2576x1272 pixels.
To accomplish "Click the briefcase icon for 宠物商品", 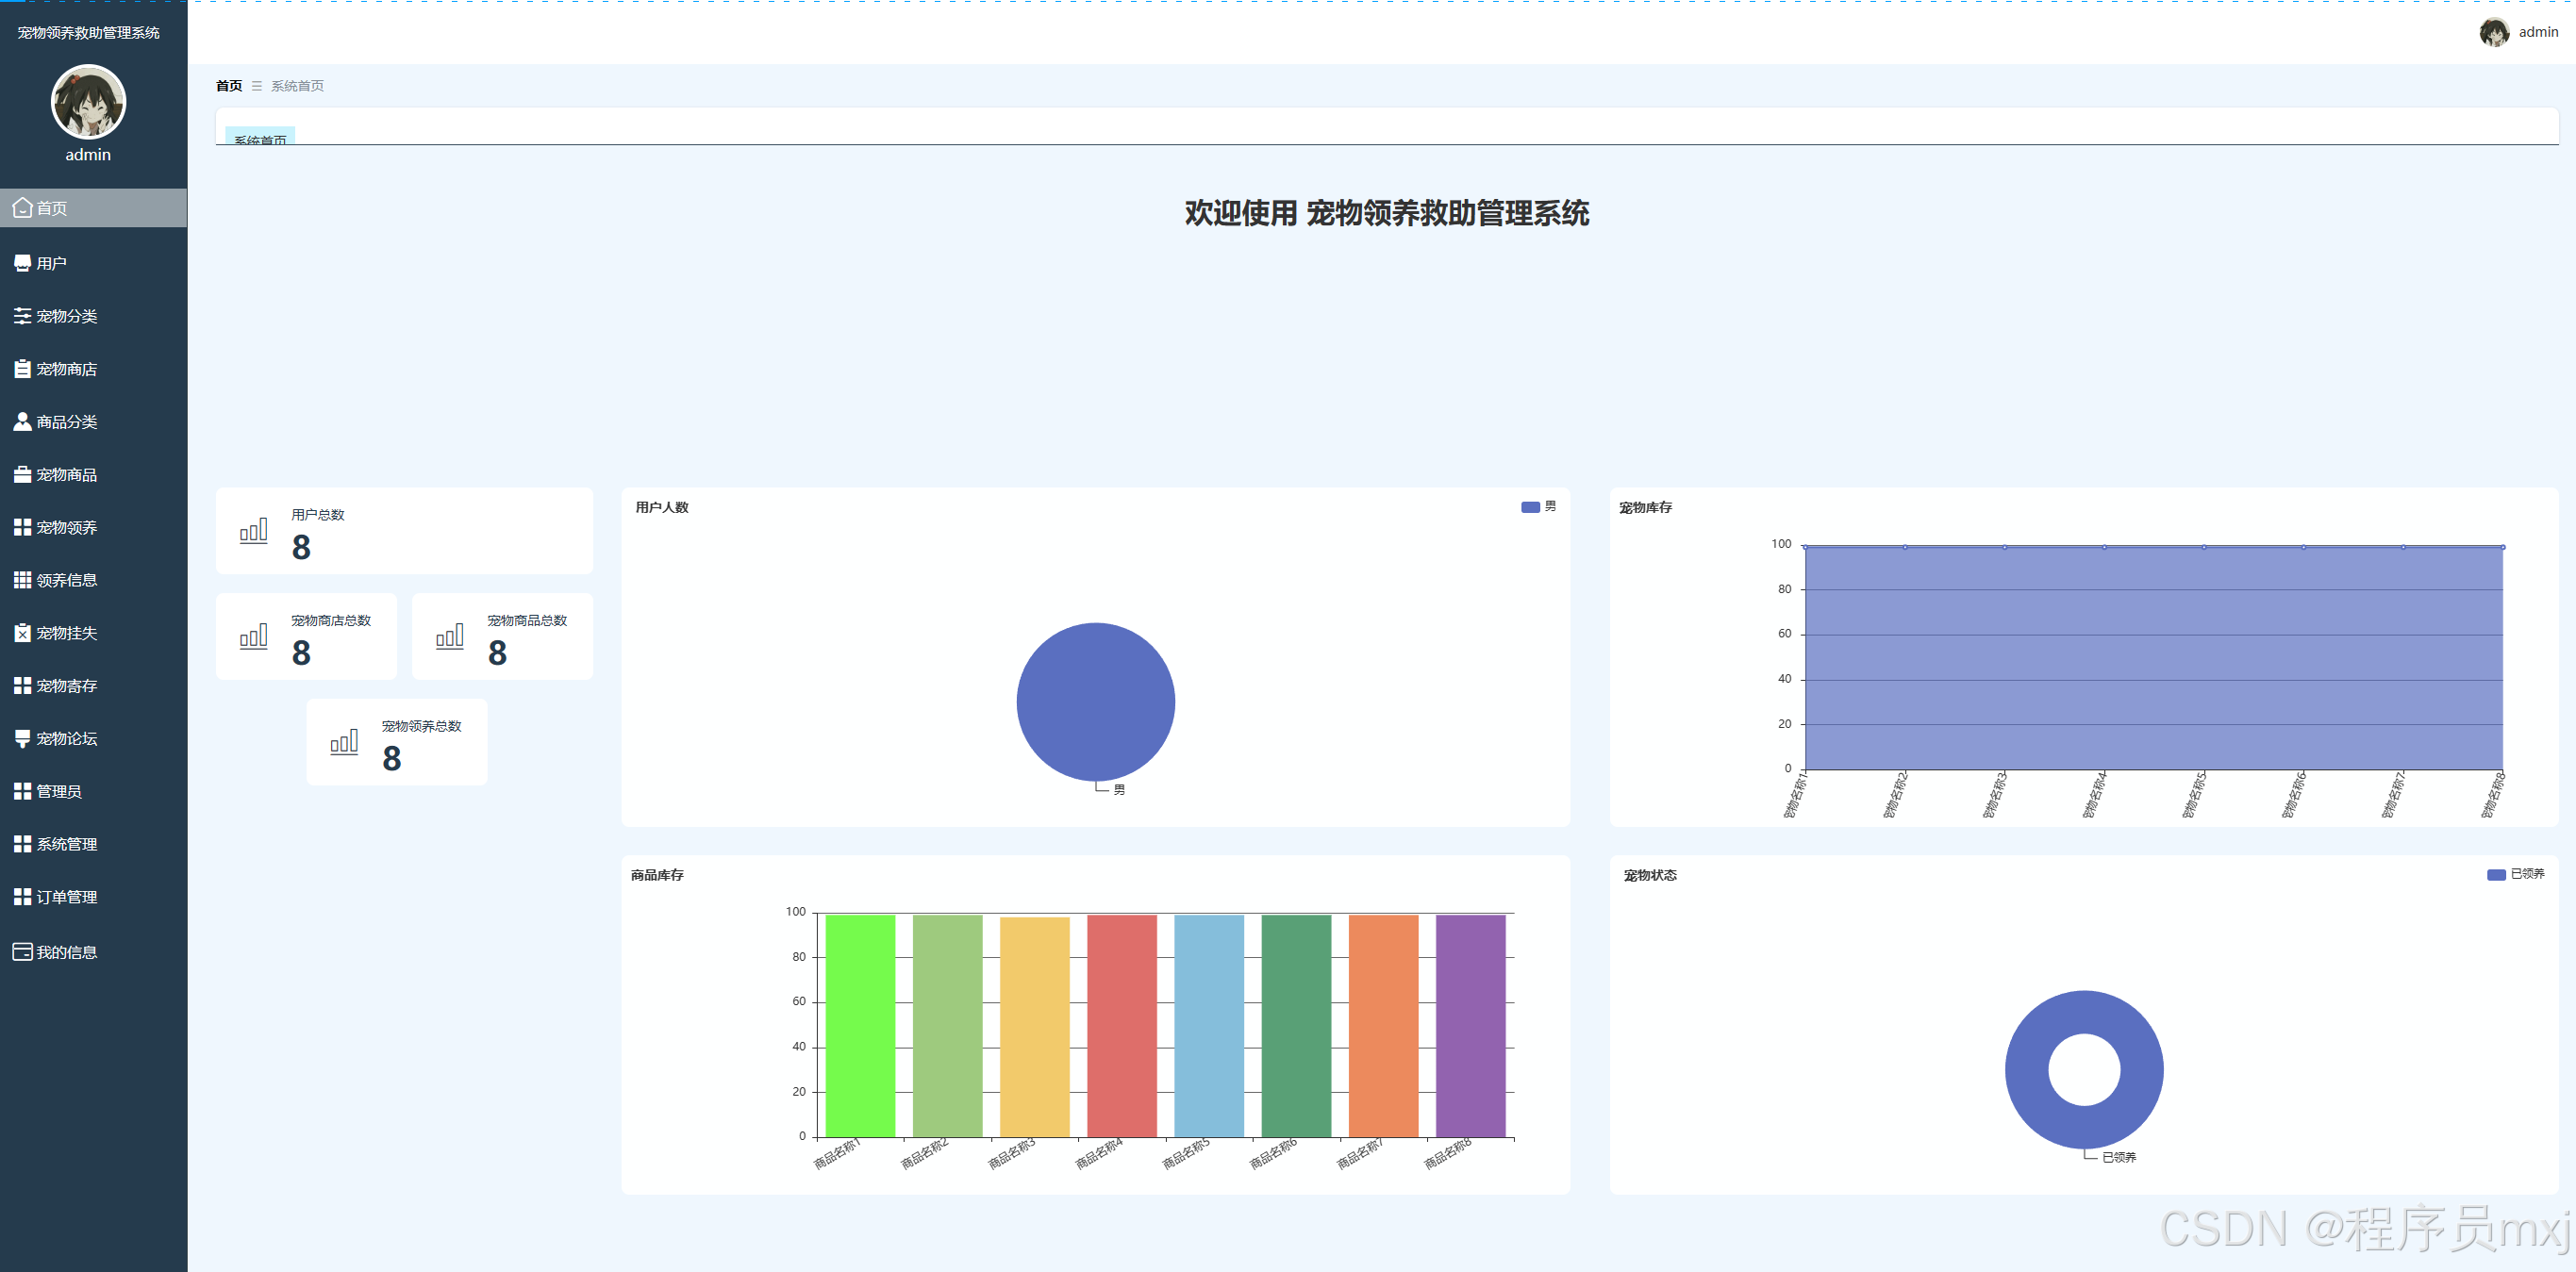I will (x=22, y=475).
